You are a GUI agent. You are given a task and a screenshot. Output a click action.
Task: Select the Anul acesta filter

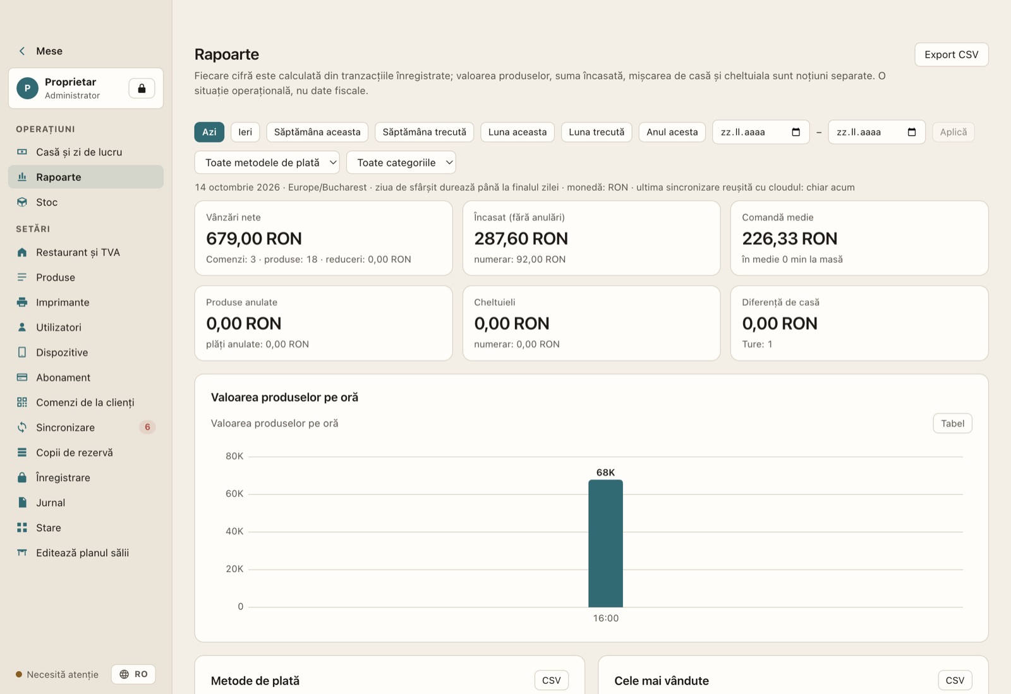click(x=672, y=132)
